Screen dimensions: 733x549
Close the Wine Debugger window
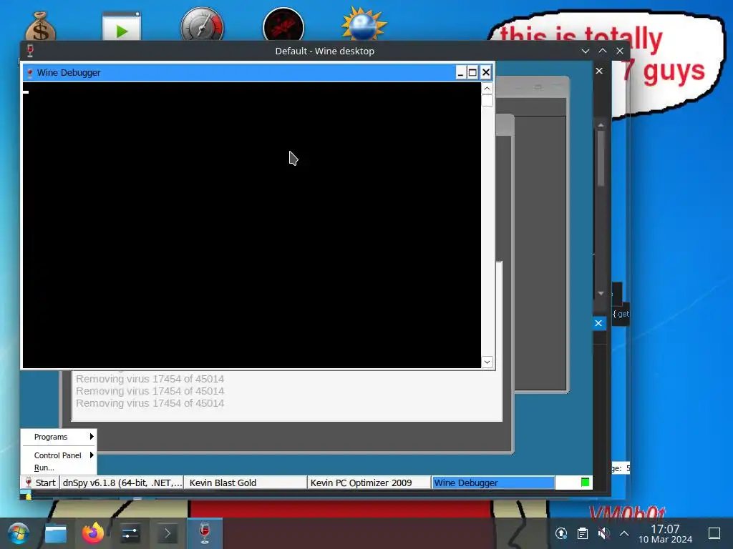pos(486,73)
